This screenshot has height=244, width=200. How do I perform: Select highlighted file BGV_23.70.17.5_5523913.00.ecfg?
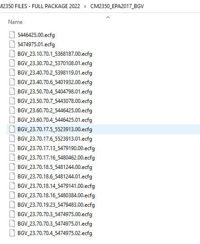55,129
